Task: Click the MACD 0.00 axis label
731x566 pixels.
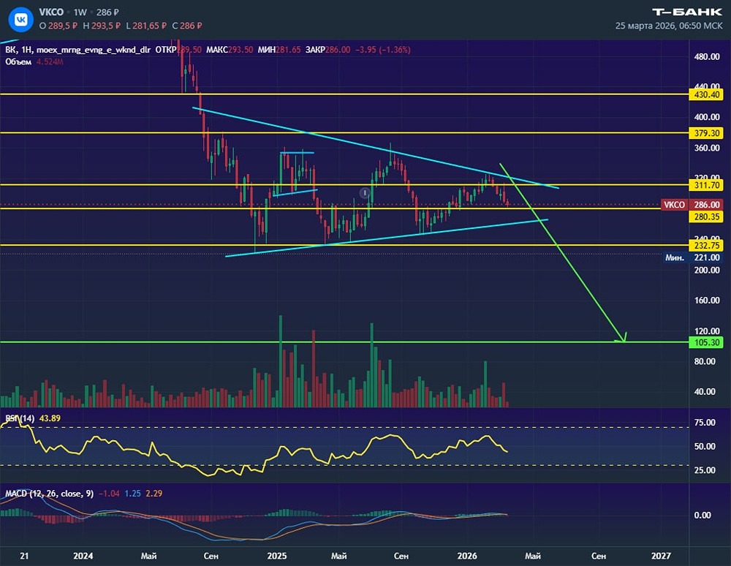Action: pos(702,516)
